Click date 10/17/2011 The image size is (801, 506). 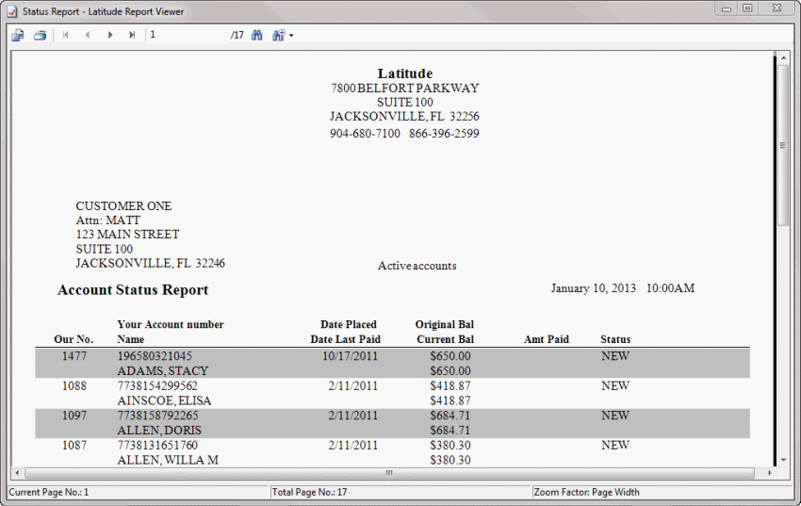pyautogui.click(x=350, y=356)
